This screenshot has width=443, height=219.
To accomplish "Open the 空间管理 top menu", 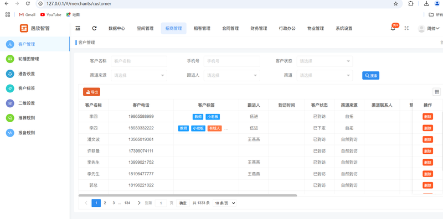I will click(145, 28).
